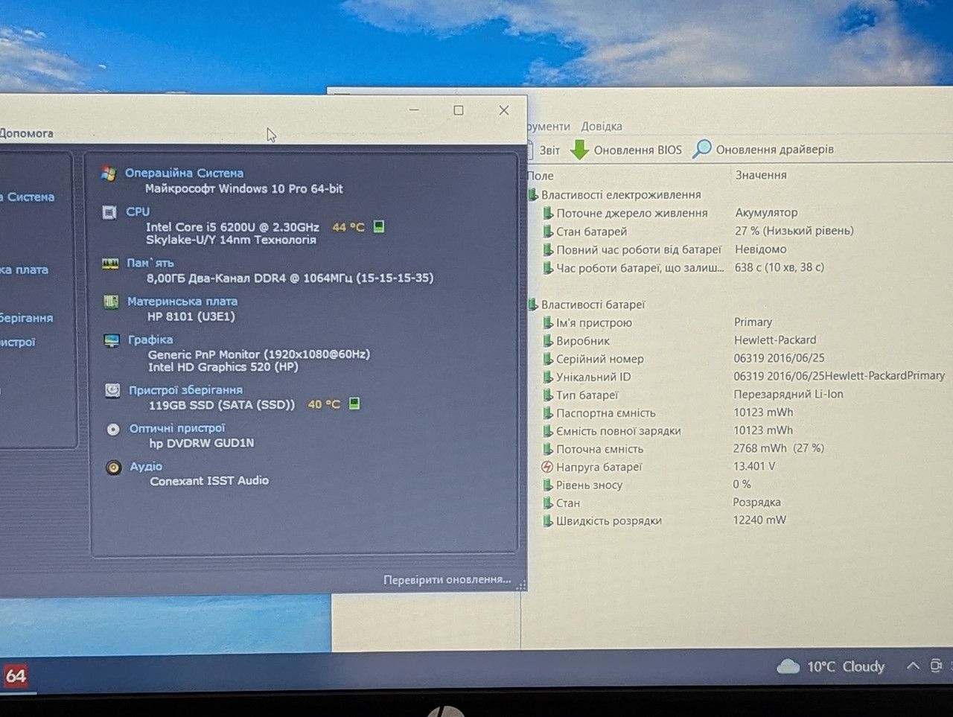The width and height of the screenshot is (953, 717).
Task: Click the green indicator beside 40 °C
Action: pyautogui.click(x=354, y=404)
